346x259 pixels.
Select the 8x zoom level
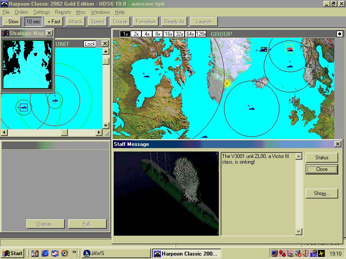coord(157,34)
